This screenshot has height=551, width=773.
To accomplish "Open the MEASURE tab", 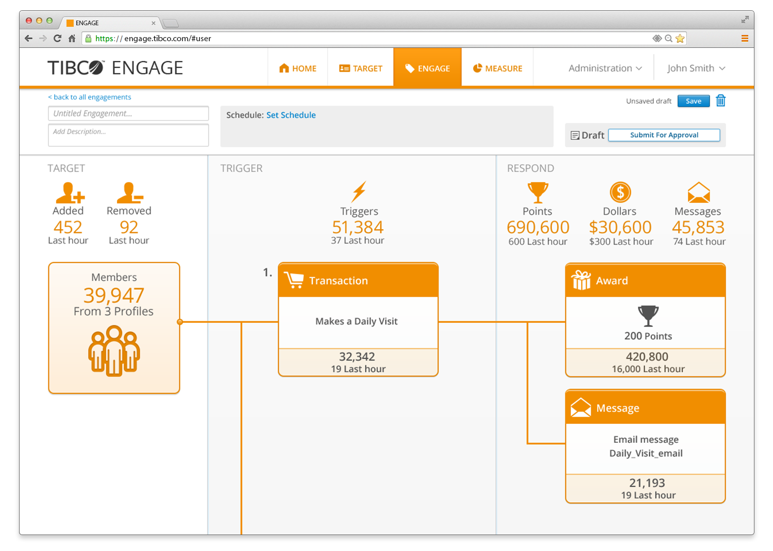I will pyautogui.click(x=498, y=68).
